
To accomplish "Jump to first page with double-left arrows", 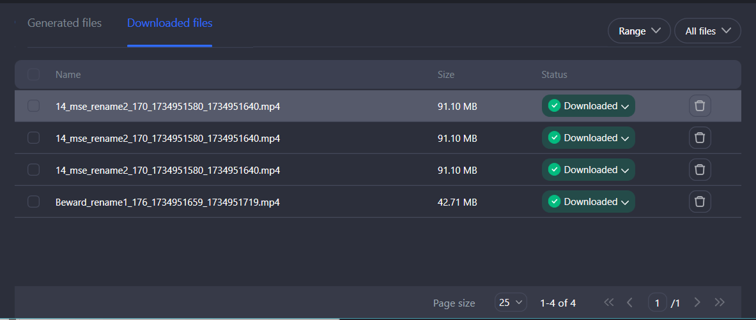I will click(608, 302).
